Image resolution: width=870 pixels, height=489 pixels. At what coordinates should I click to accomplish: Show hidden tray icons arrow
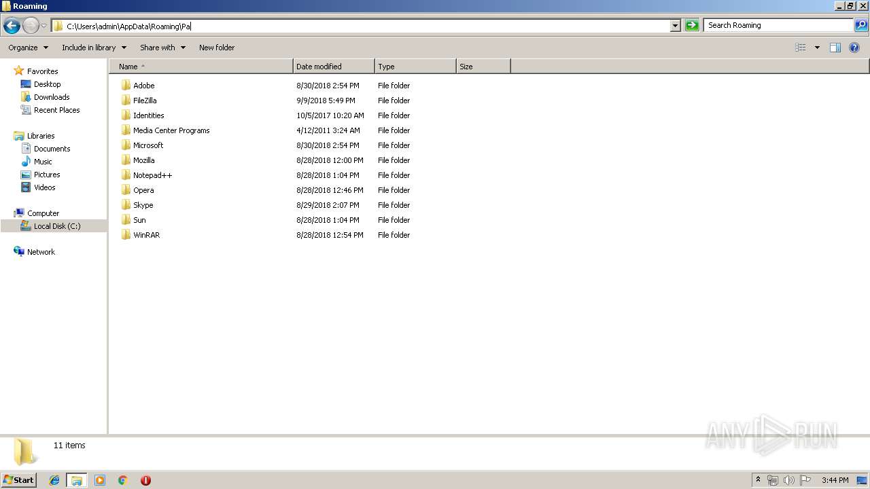point(759,480)
